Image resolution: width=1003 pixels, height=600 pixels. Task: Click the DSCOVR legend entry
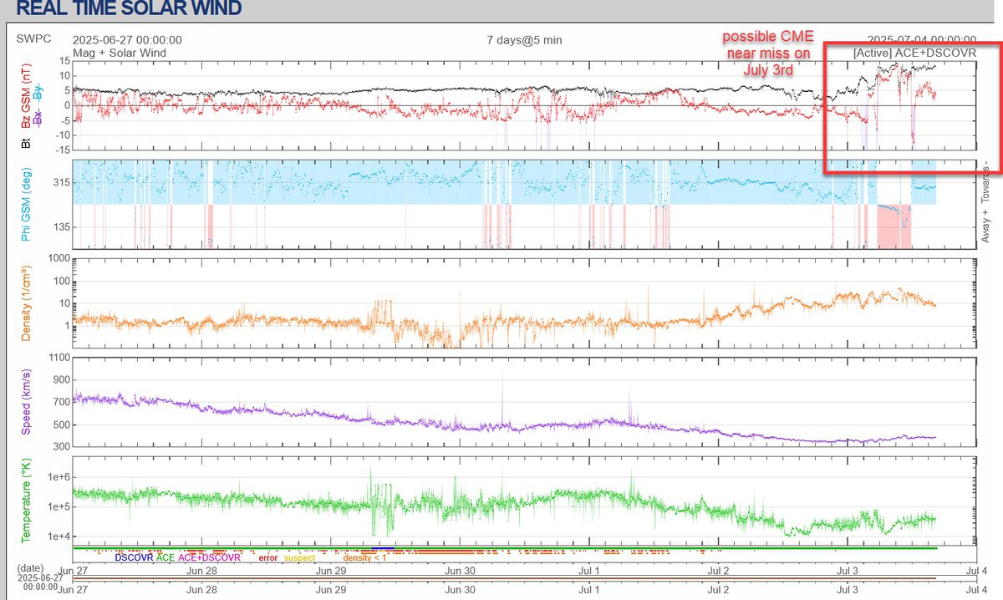tap(134, 557)
